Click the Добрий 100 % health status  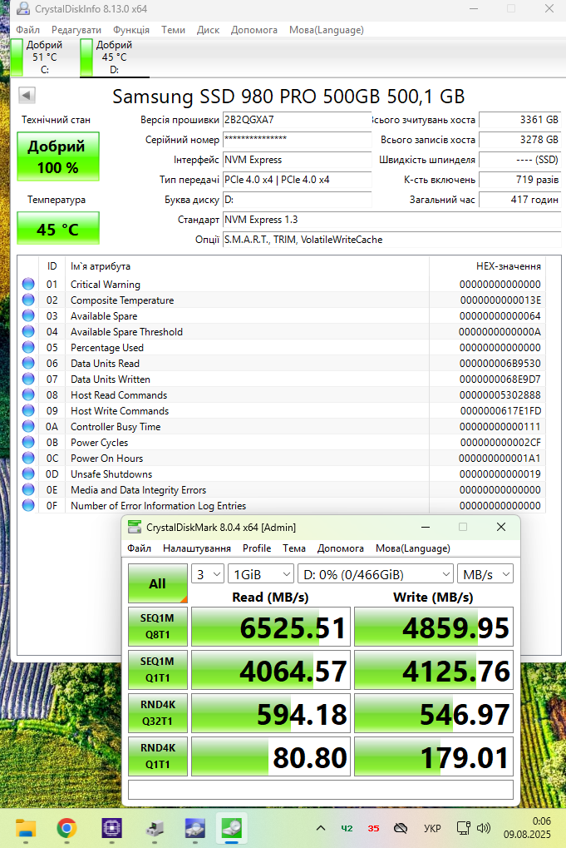pos(58,156)
